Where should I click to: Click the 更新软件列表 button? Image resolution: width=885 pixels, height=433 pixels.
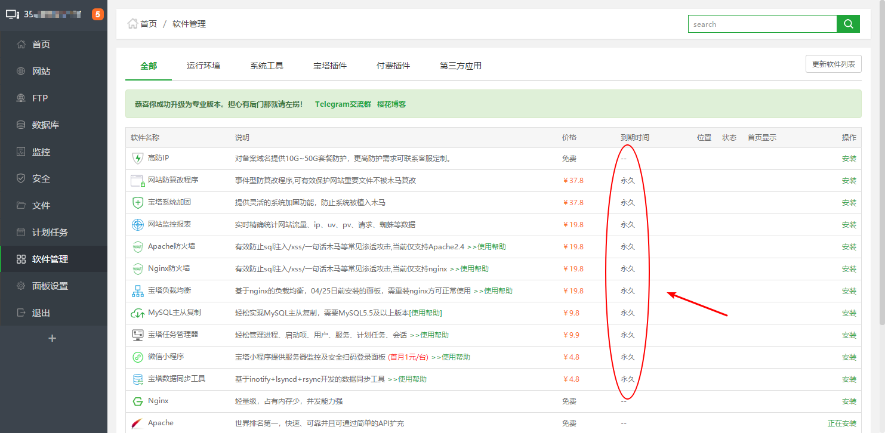click(833, 64)
